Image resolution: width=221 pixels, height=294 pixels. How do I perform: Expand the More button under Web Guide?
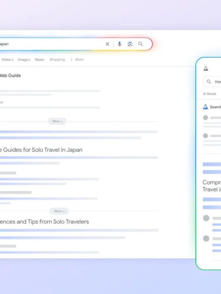pyautogui.click(x=57, y=121)
